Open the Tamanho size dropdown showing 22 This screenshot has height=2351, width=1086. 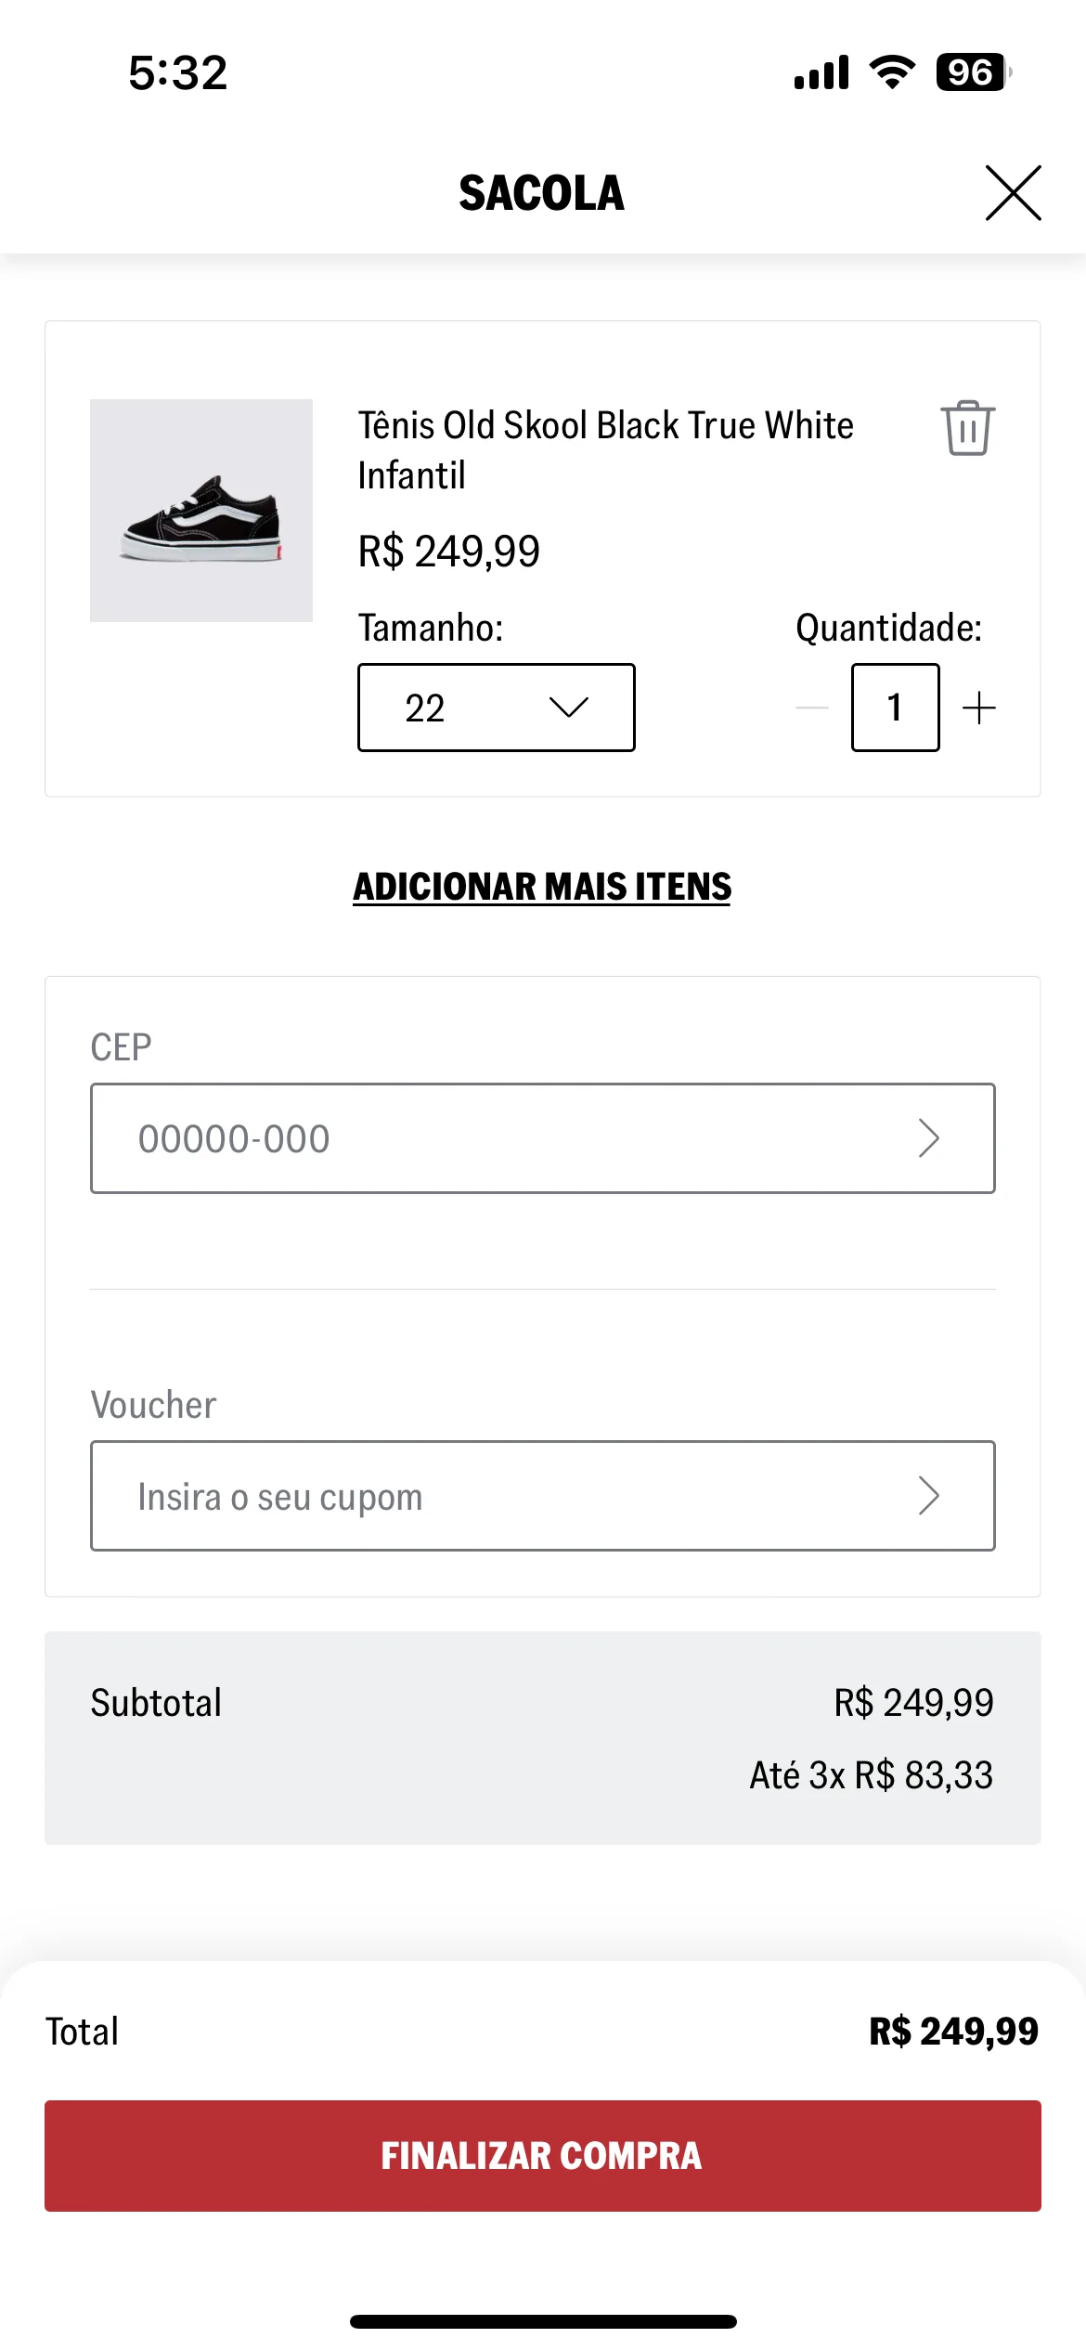click(x=497, y=708)
